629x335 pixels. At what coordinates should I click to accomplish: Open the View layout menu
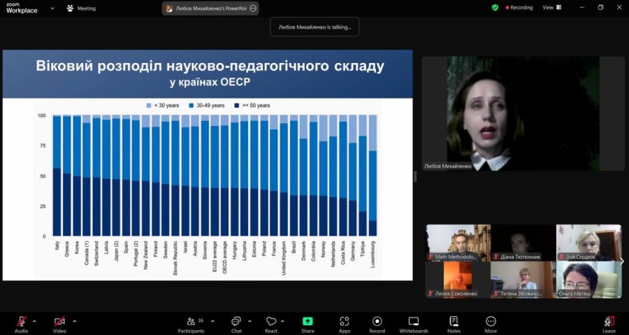(552, 8)
